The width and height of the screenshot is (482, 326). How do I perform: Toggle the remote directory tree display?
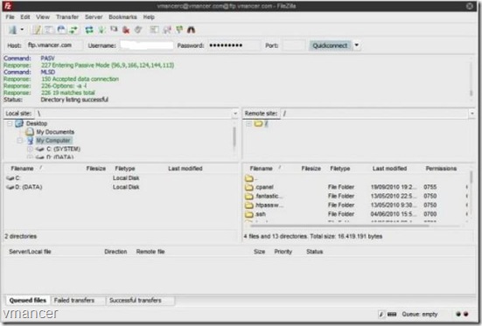click(x=61, y=30)
